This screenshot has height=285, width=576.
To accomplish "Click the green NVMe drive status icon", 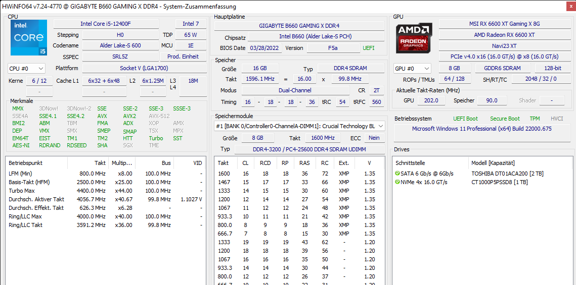I will coord(397,182).
